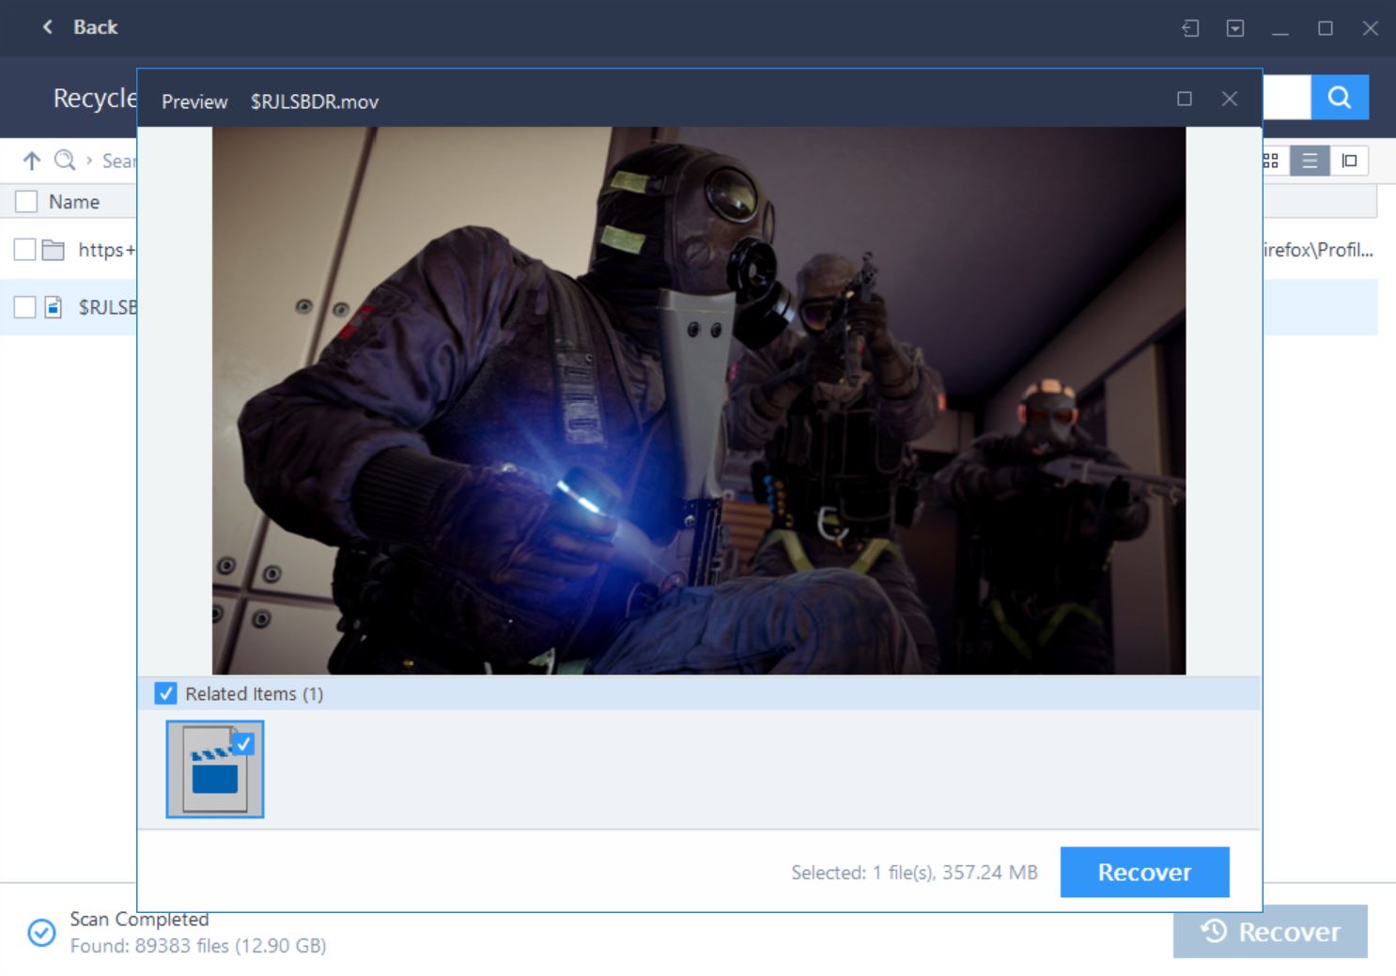Select the video thumbnail under Related Items
1396x976 pixels.
pyautogui.click(x=215, y=769)
